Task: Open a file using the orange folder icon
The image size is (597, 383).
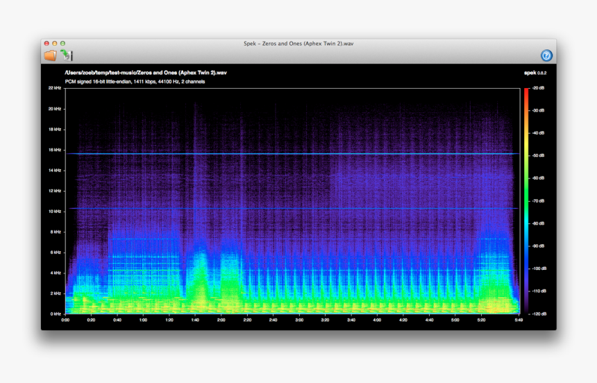Action: coord(50,56)
